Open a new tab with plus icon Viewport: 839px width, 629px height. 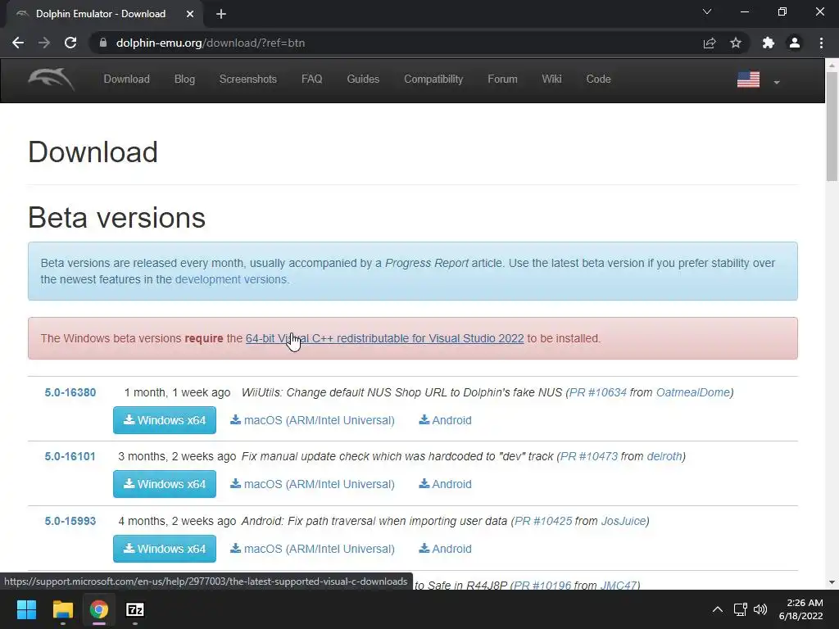click(221, 14)
